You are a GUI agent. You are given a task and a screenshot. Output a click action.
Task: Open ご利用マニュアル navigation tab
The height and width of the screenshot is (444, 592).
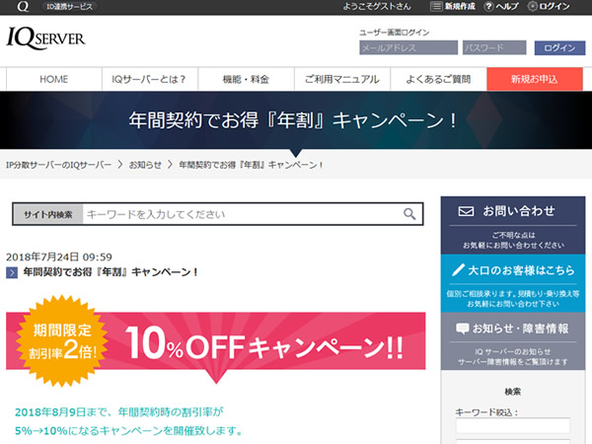click(x=342, y=79)
